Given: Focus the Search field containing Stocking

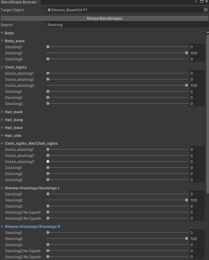Looking at the screenshot, I should [x=127, y=25].
